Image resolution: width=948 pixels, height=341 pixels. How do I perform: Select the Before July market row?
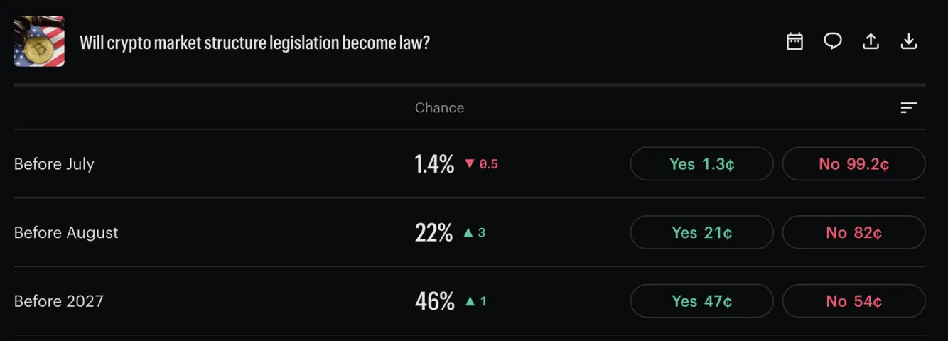(470, 164)
